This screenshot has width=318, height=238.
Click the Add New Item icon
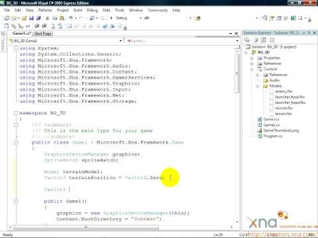click(14, 18)
